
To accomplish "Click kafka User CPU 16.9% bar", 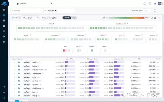I will 70,66.
